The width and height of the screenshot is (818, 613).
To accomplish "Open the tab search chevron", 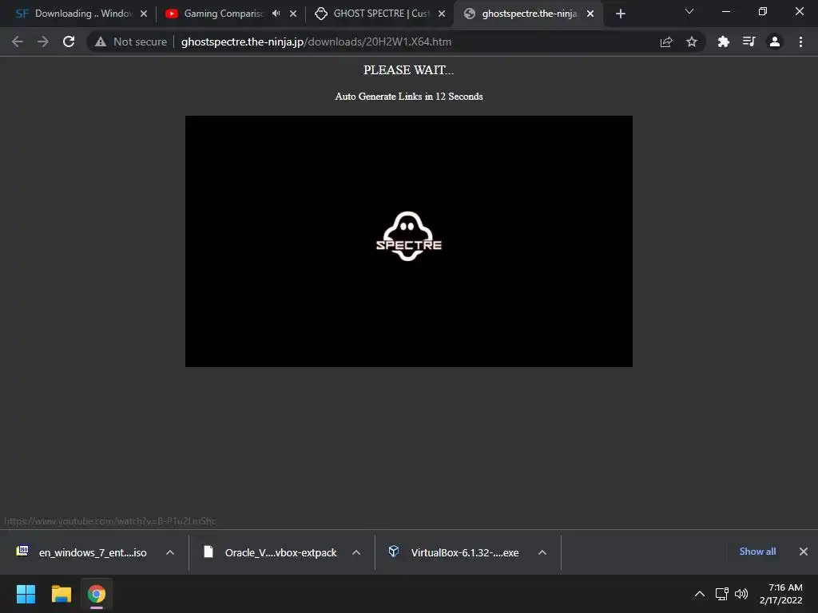I will pos(689,11).
